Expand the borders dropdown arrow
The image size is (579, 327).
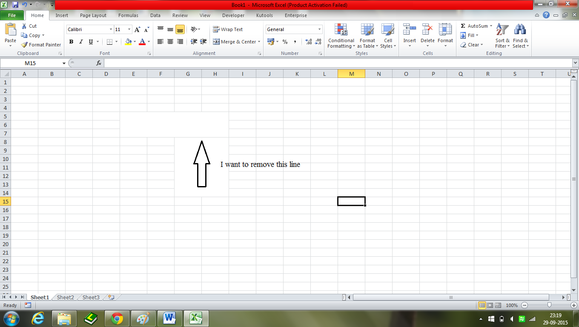click(x=117, y=42)
